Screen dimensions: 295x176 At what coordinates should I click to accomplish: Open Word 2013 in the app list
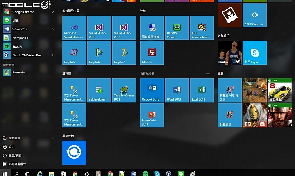[28, 29]
